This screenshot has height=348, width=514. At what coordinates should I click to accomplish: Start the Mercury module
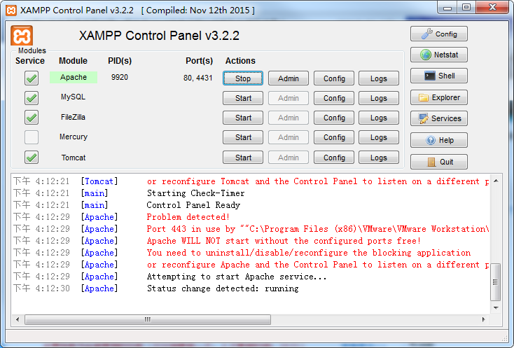pos(243,137)
